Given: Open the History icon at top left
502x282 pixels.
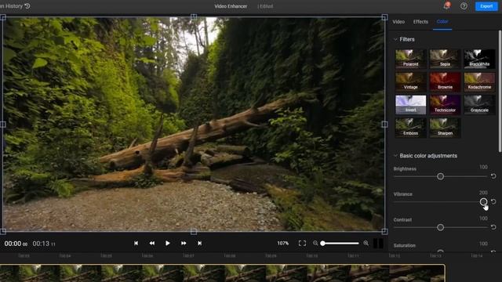Looking at the screenshot, I should [x=27, y=5].
